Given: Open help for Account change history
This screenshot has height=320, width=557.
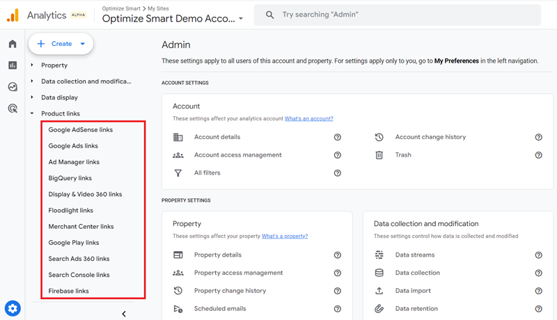Looking at the screenshot, I should [x=538, y=137].
